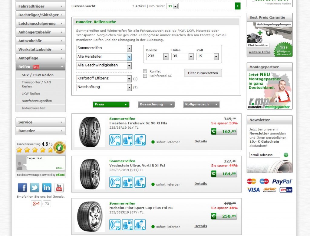Open the Twitter social icon
Screen dimensions: 310x236
35,187
